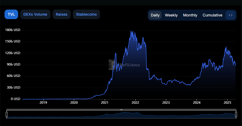The height and width of the screenshot is (126, 242).
Task: Click the 180b USD axis label
Action: [13, 30]
